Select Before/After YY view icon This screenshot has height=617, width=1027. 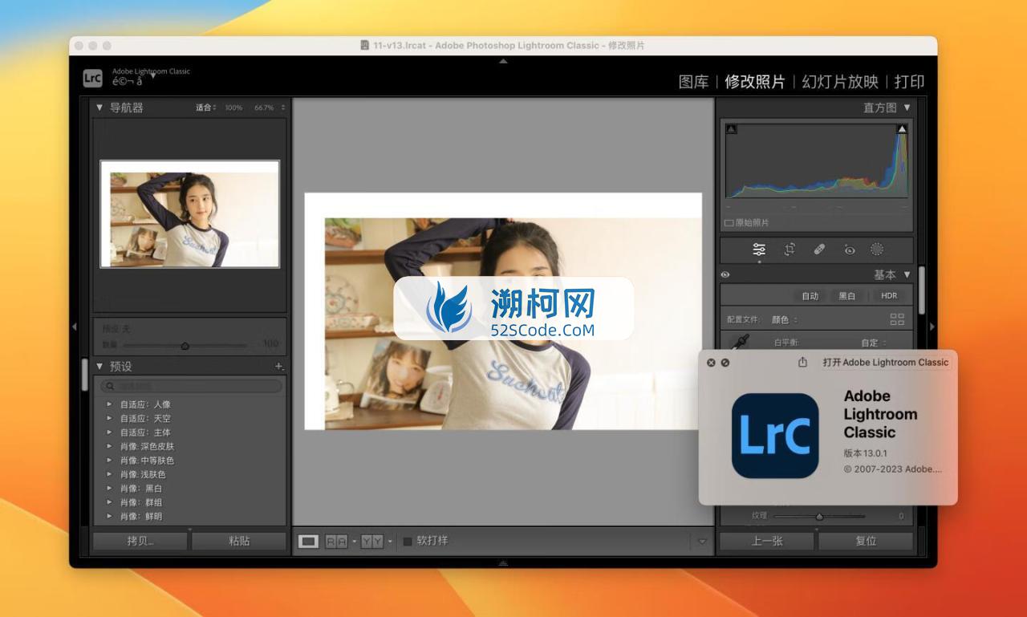pyautogui.click(x=371, y=542)
